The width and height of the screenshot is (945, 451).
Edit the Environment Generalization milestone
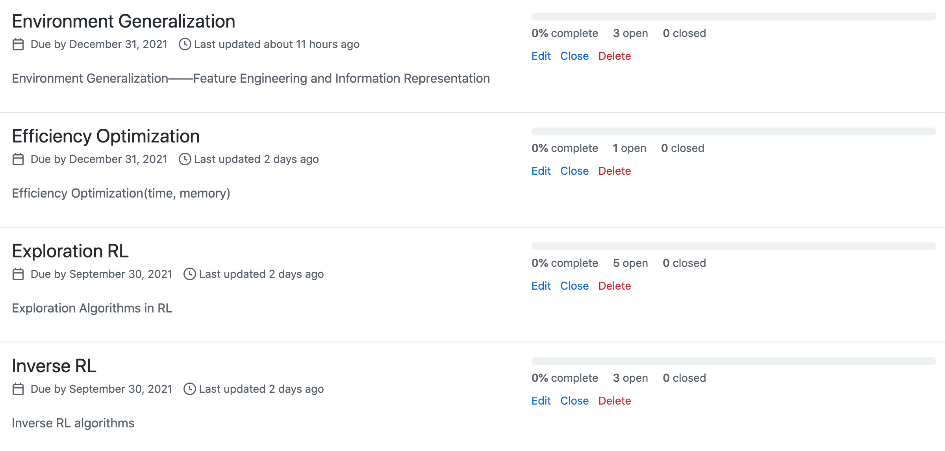[541, 56]
